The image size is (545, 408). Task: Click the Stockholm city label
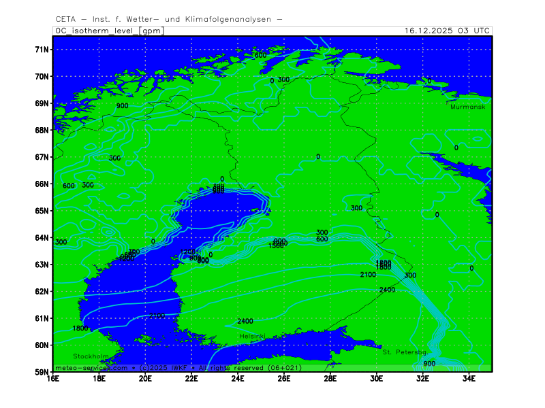pyautogui.click(x=91, y=356)
